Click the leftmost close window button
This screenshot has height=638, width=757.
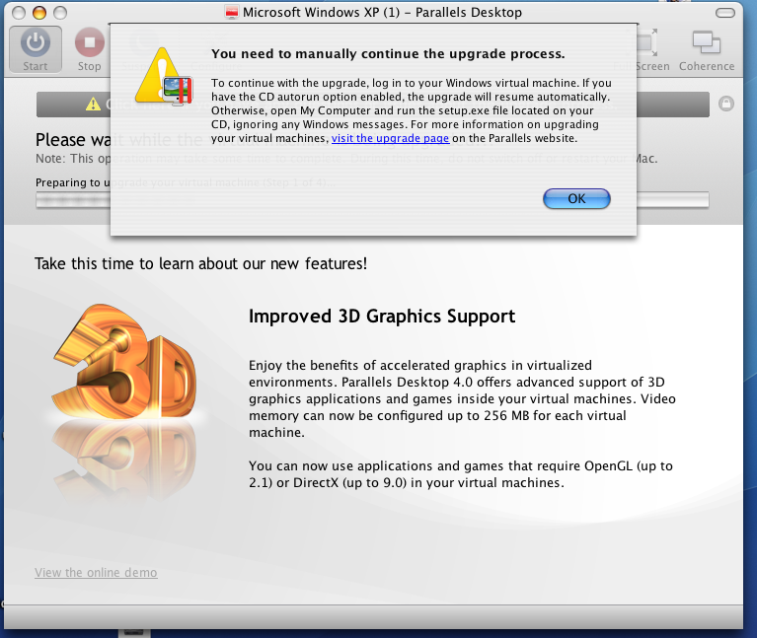(19, 13)
